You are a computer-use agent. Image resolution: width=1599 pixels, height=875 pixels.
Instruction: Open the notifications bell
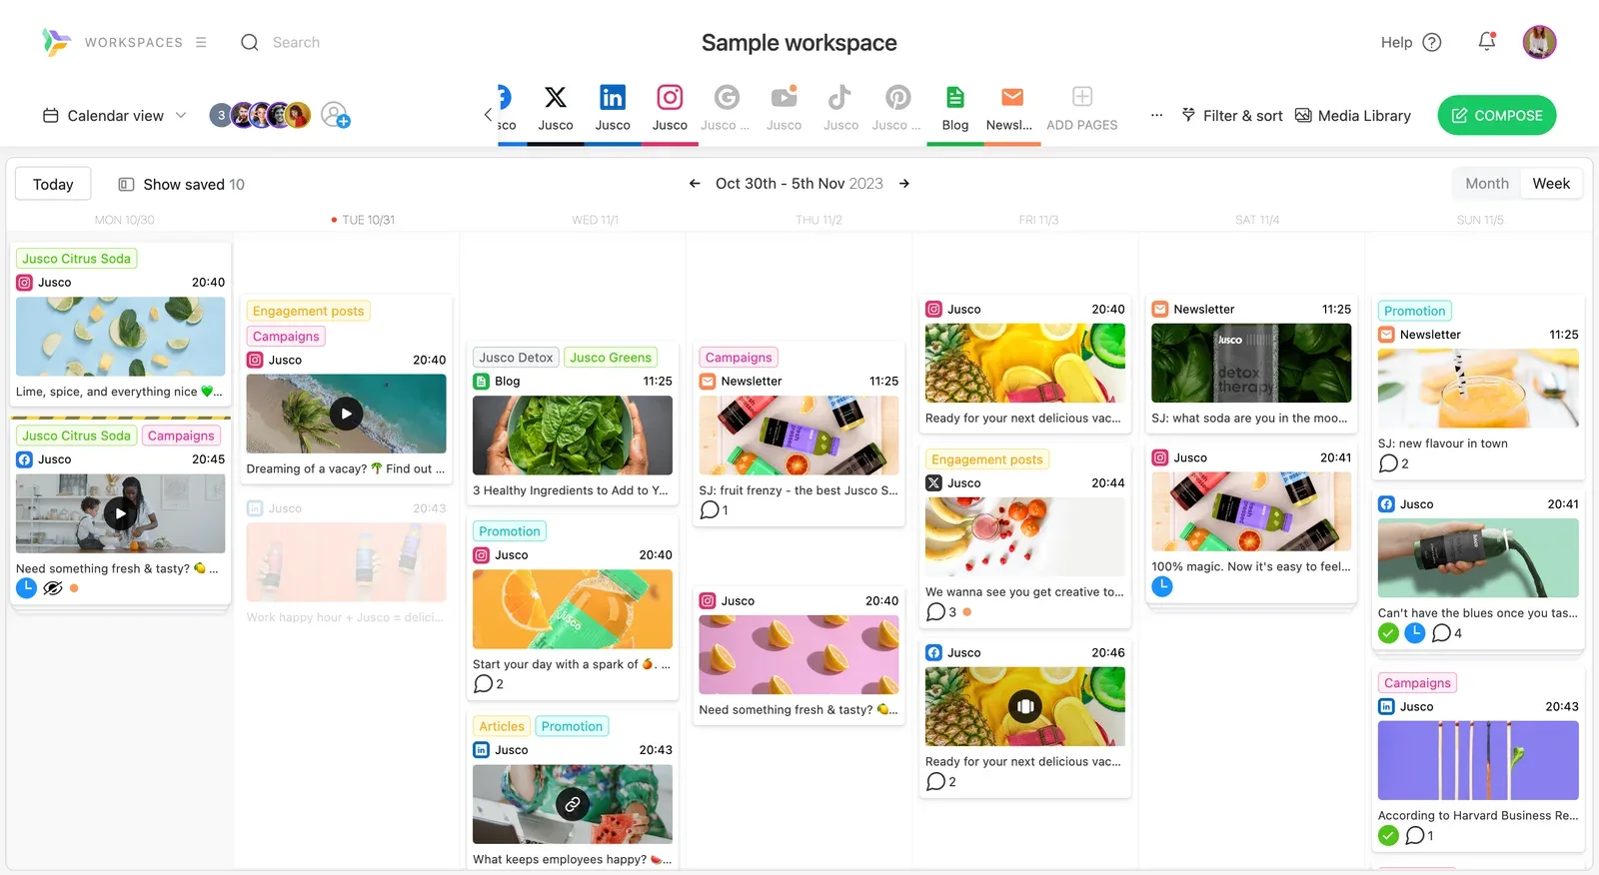coord(1486,42)
